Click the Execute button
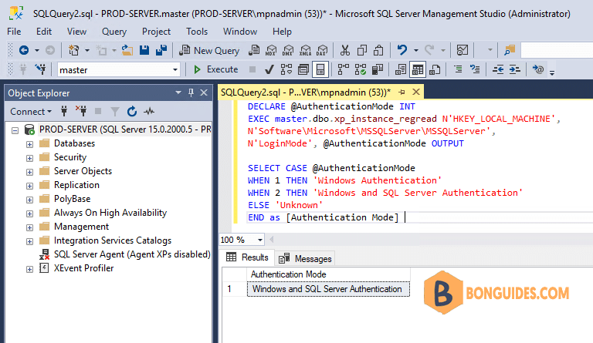 coord(215,69)
